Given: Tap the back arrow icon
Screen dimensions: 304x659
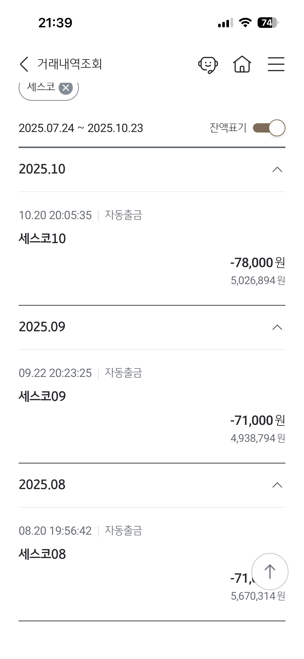Looking at the screenshot, I should [x=24, y=64].
